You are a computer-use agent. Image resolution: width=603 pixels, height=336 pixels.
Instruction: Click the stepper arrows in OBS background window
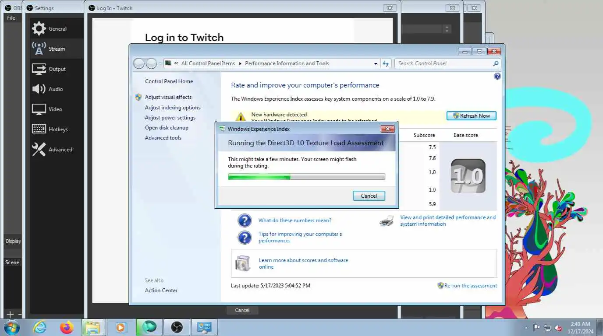447,29
